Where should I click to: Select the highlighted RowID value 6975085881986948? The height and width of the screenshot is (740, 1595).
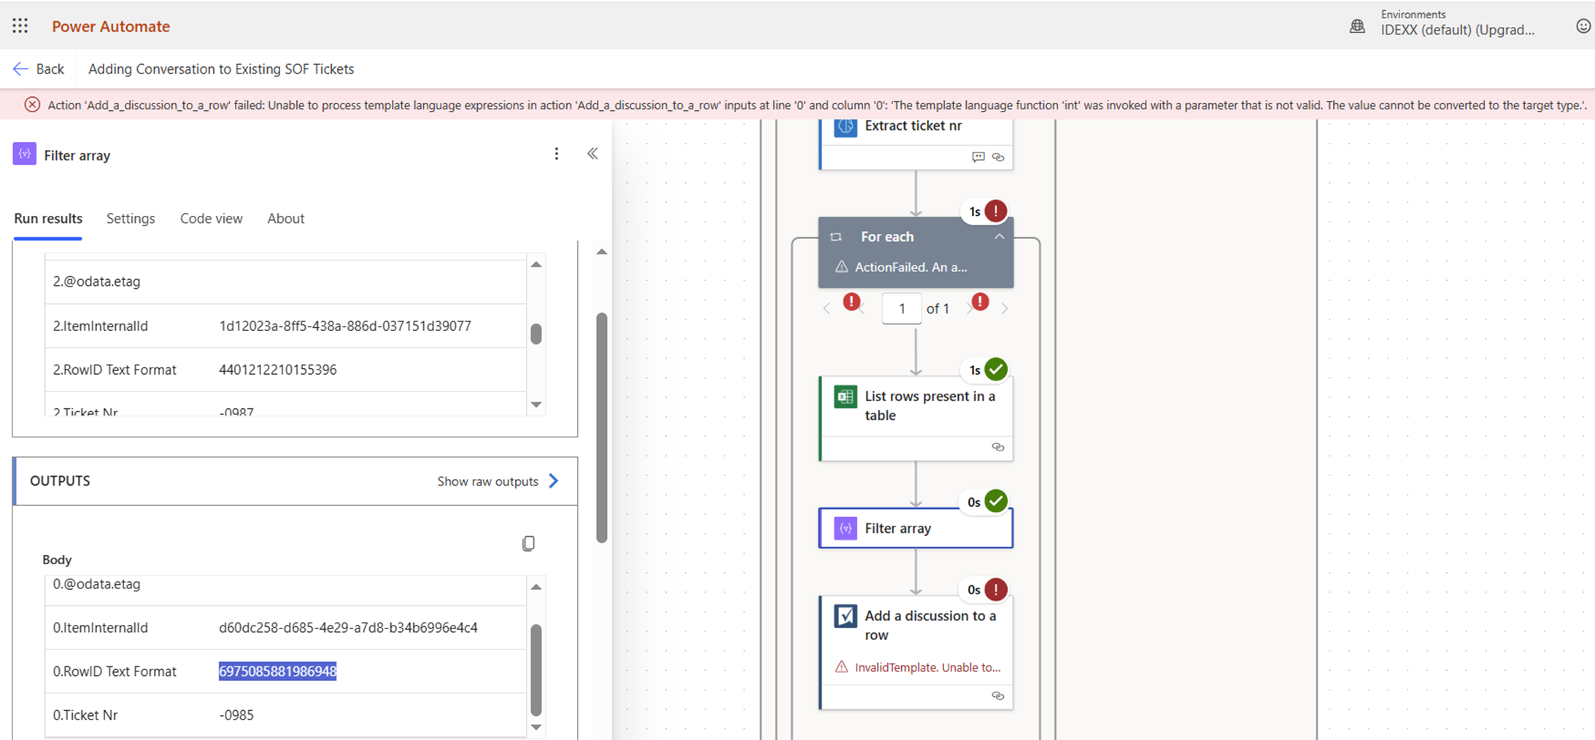(x=277, y=671)
